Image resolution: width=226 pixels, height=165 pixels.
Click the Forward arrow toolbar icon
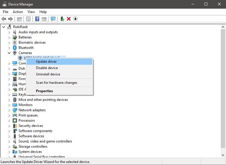(x=10, y=19)
